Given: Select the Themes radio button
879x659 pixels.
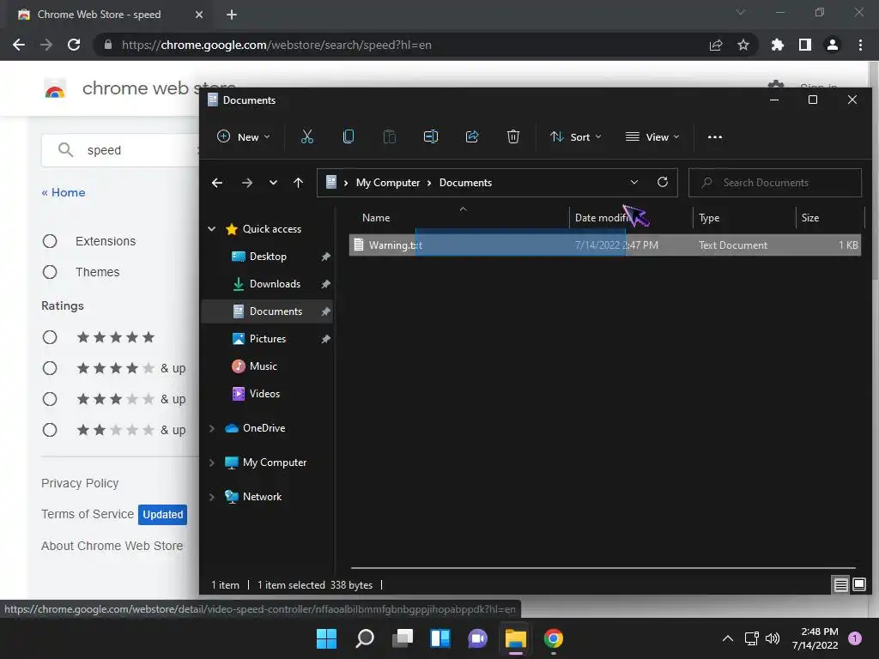Looking at the screenshot, I should [x=50, y=272].
